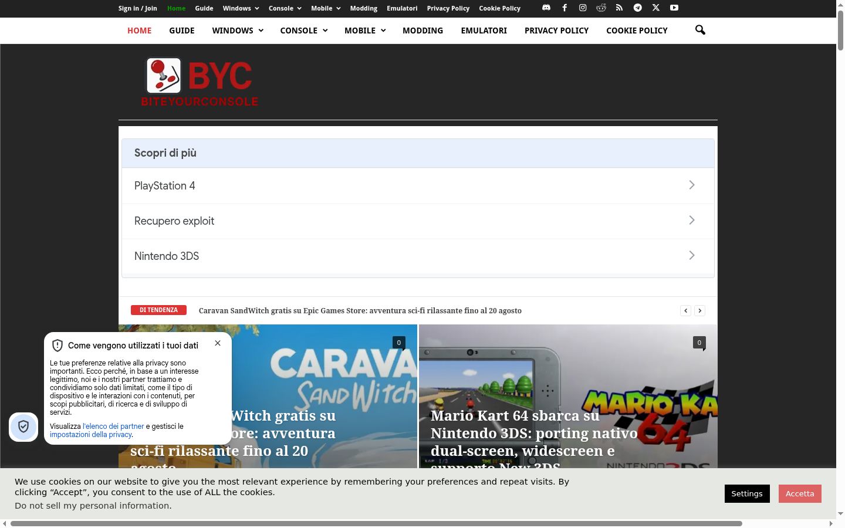Click the scroll up arrow of vertical scrollbar

point(840,4)
